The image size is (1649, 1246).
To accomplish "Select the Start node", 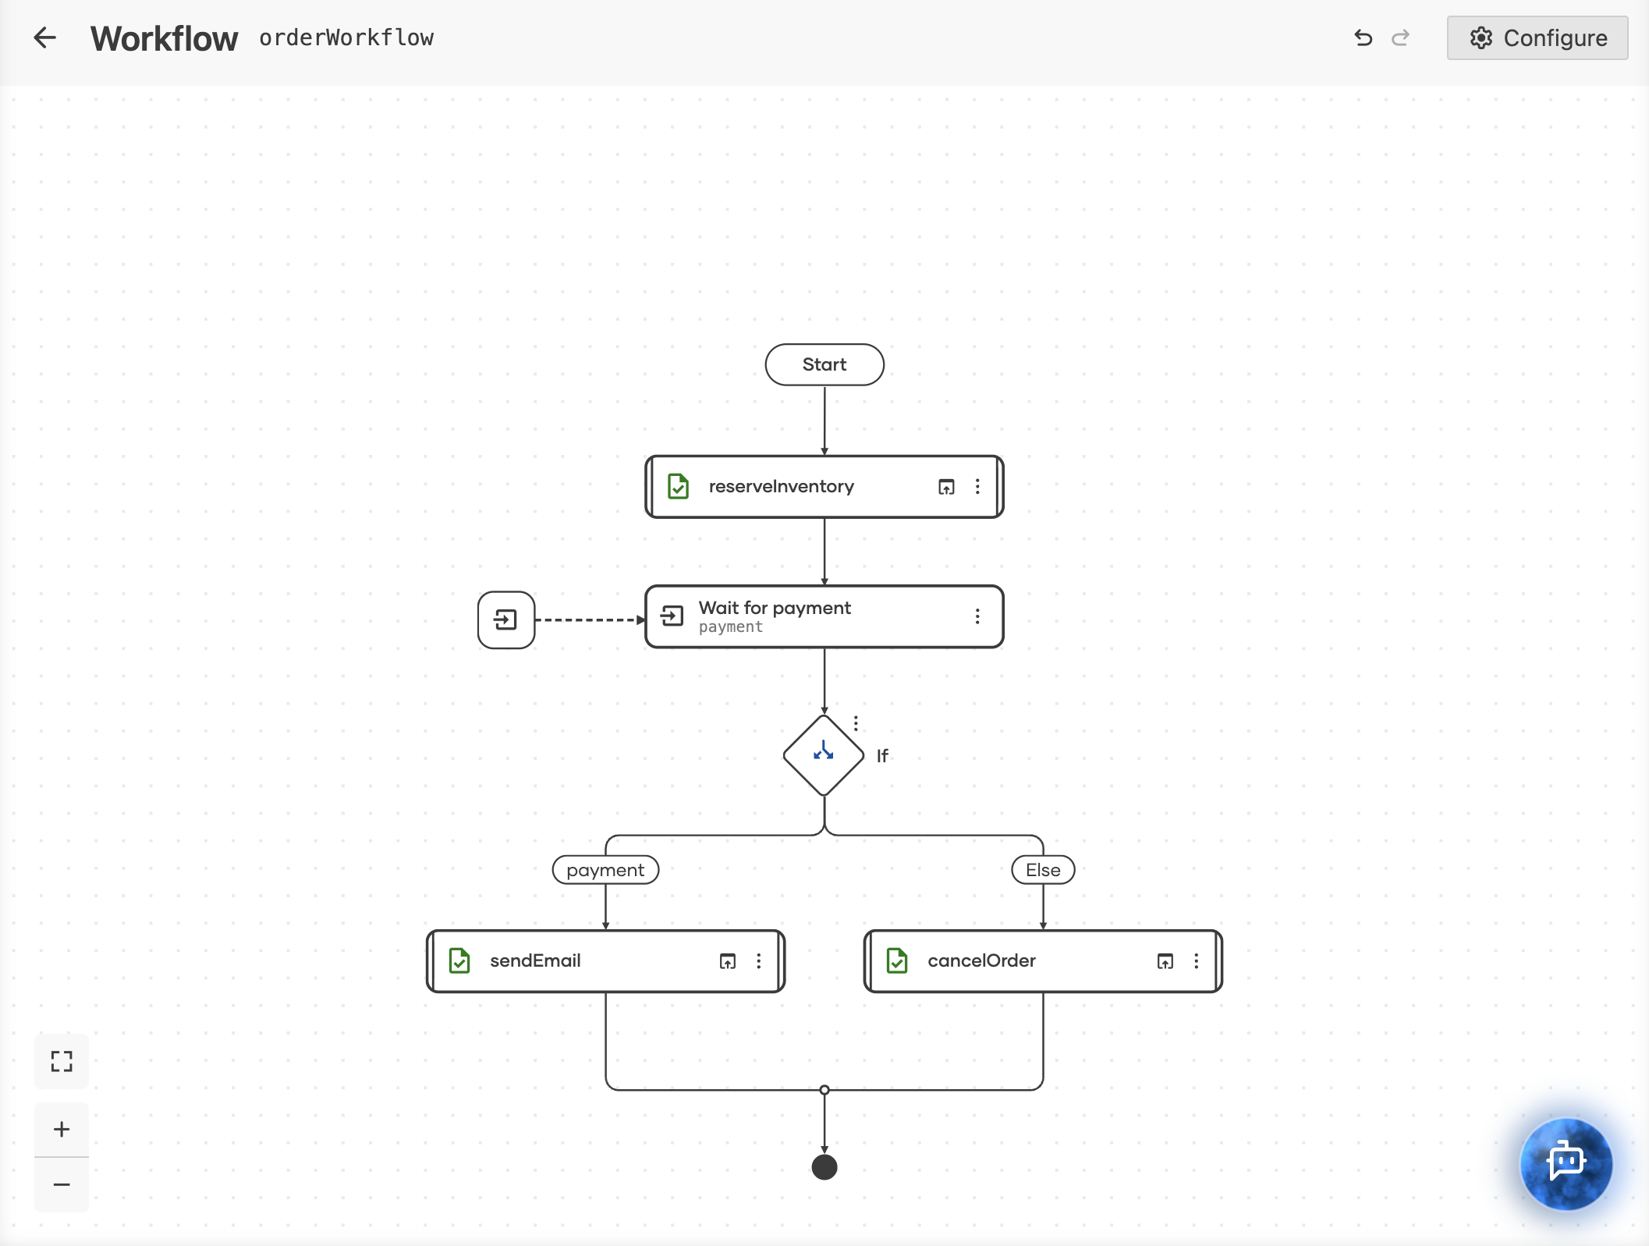I will tap(824, 364).
